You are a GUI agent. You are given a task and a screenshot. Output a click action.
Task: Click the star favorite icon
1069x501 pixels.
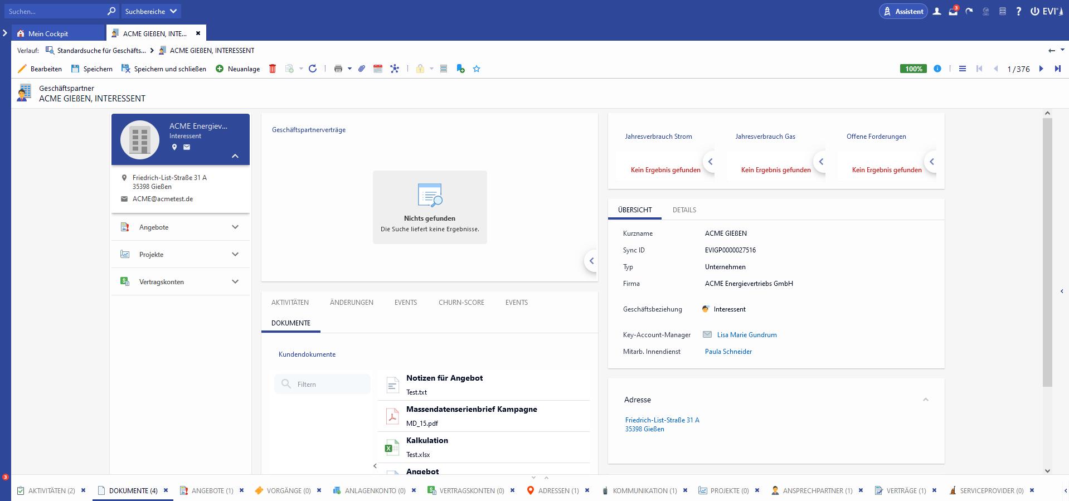(x=477, y=69)
